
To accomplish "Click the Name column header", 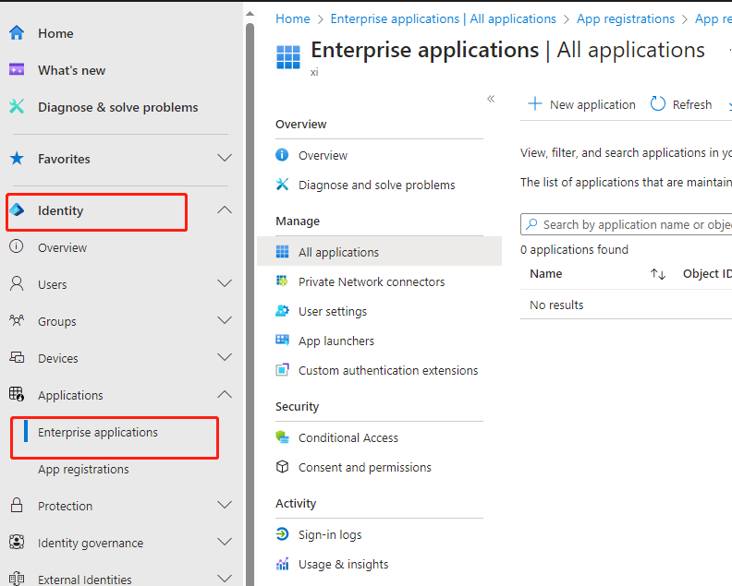I will (x=545, y=274).
